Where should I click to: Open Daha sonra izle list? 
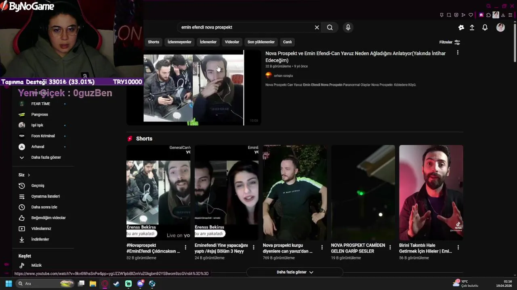coord(43,207)
